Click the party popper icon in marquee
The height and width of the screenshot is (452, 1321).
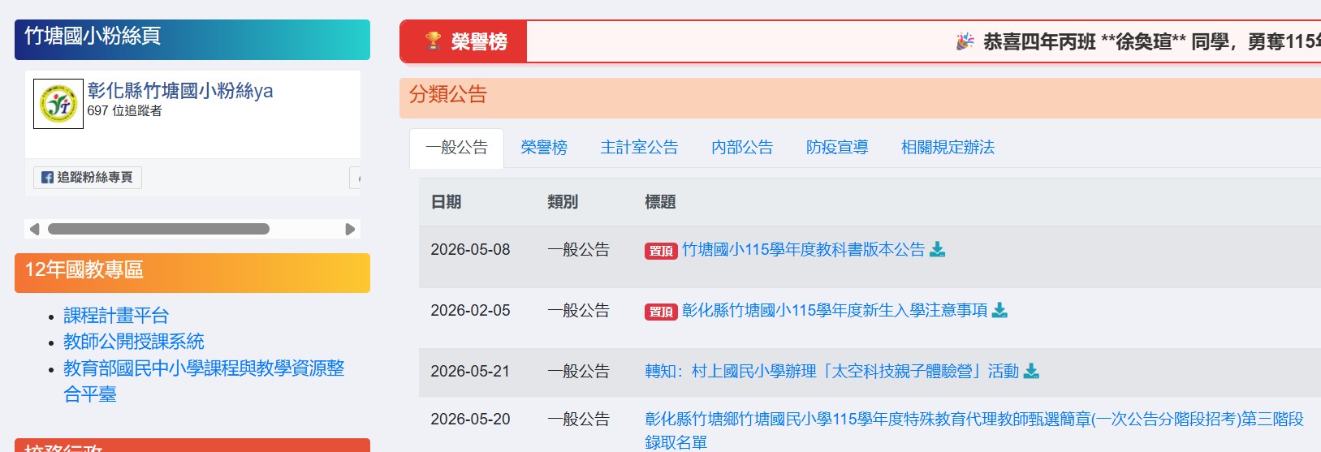point(965,41)
